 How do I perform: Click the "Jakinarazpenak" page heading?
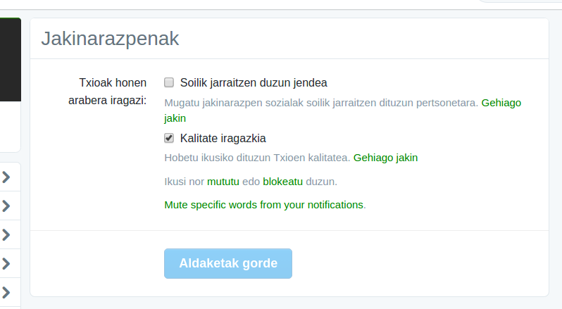click(x=111, y=38)
